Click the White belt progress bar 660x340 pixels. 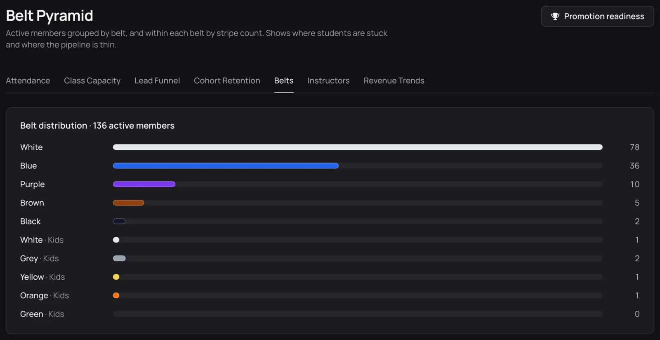[358, 147]
